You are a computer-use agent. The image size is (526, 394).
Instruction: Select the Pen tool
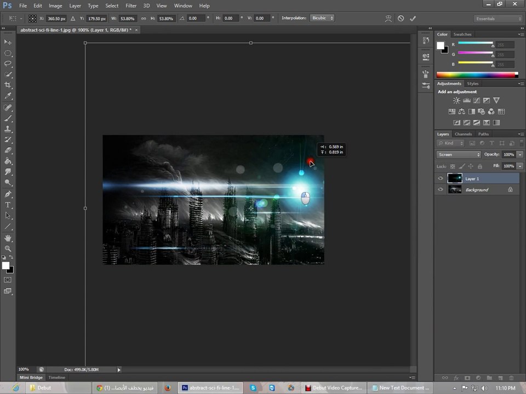point(8,194)
